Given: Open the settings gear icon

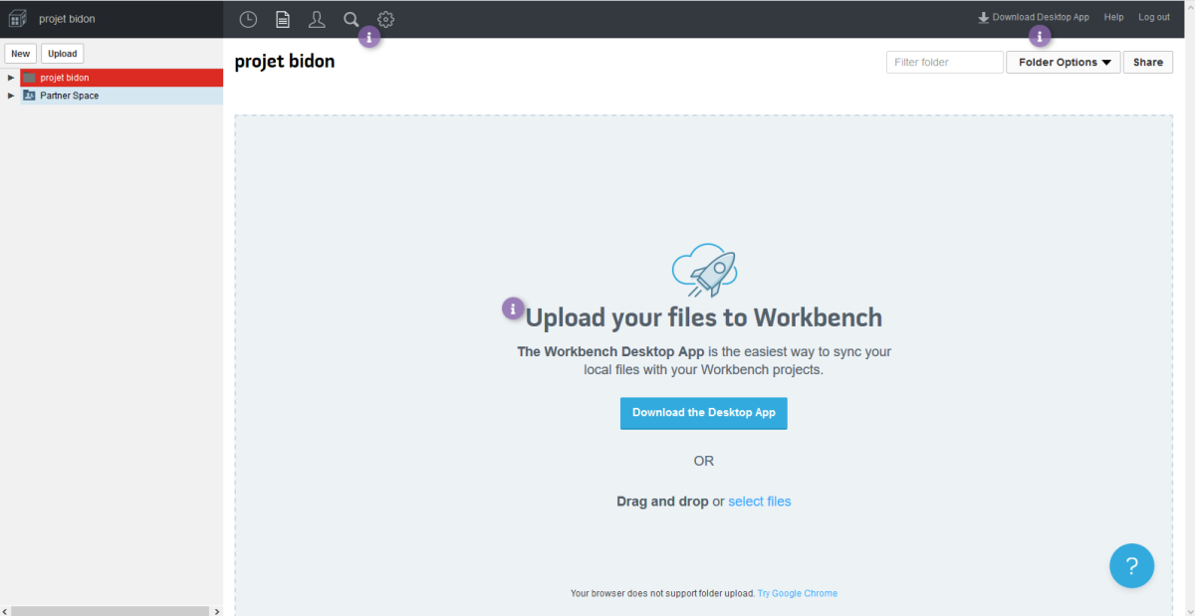Looking at the screenshot, I should pyautogui.click(x=385, y=19).
